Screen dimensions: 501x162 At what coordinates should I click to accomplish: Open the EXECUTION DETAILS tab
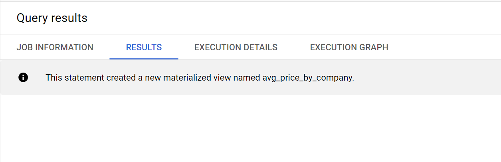pyautogui.click(x=236, y=47)
